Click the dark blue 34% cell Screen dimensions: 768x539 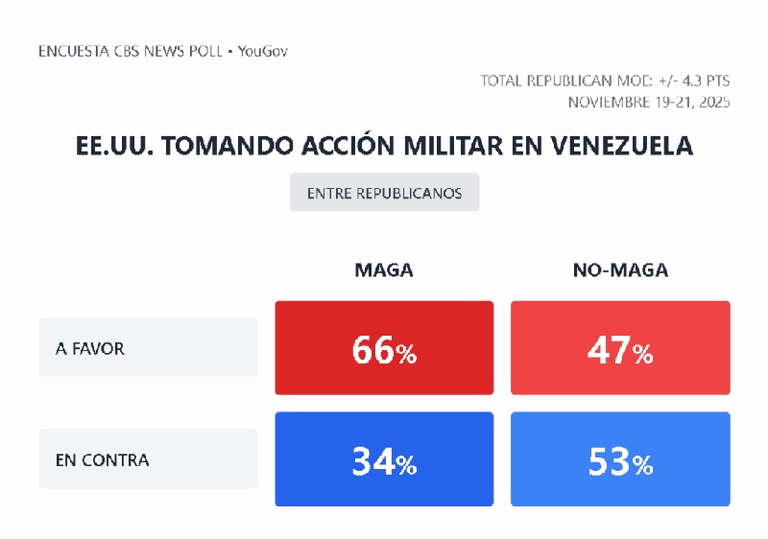click(x=384, y=459)
